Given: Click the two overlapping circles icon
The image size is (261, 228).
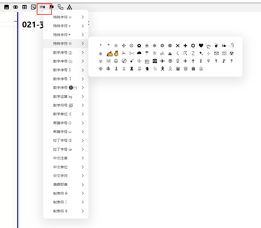Looking at the screenshot, I should [16, 7].
